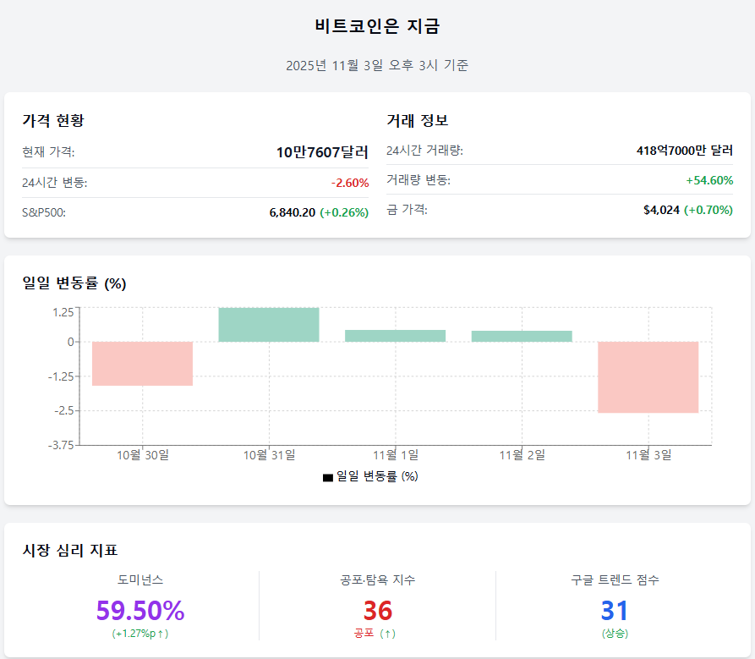Select the Fear & Greed index number 36
The width and height of the screenshot is (755, 659).
coord(377,610)
